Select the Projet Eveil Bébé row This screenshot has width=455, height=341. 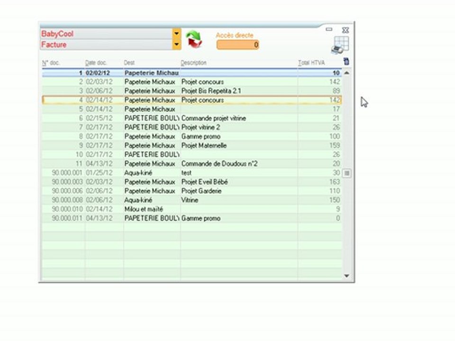192,182
